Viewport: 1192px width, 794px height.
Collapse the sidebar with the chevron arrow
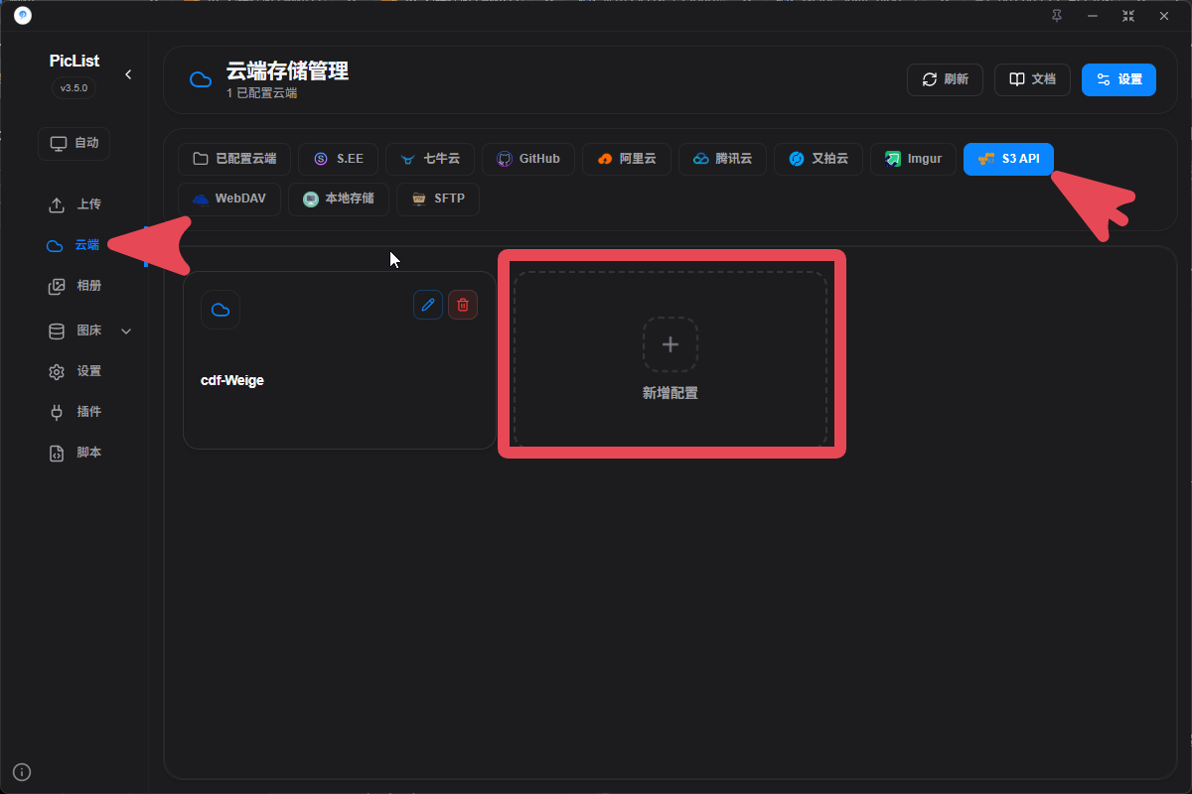[128, 74]
